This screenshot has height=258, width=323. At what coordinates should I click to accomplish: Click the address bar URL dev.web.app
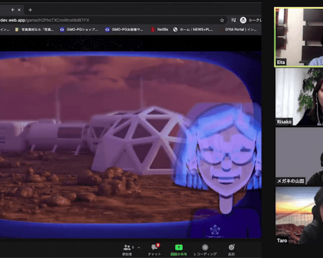(45, 20)
